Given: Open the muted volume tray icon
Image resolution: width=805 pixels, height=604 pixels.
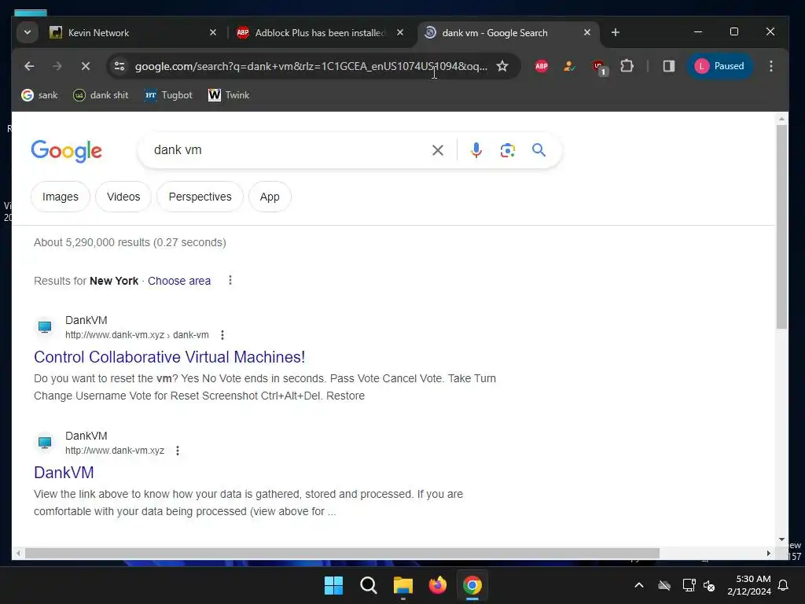Looking at the screenshot, I should tap(709, 585).
